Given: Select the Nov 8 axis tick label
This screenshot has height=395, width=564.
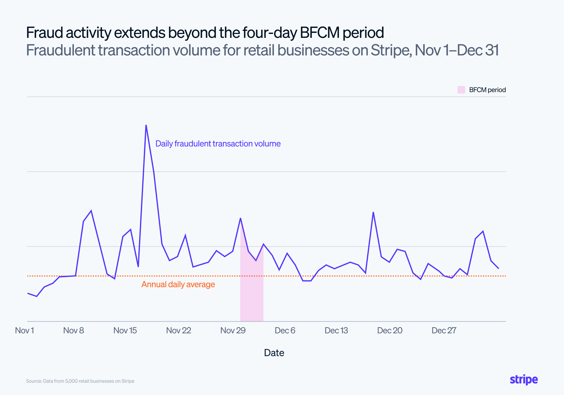Looking at the screenshot, I should (74, 331).
